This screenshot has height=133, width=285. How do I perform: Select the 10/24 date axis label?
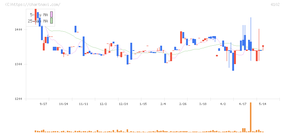coord(63,104)
